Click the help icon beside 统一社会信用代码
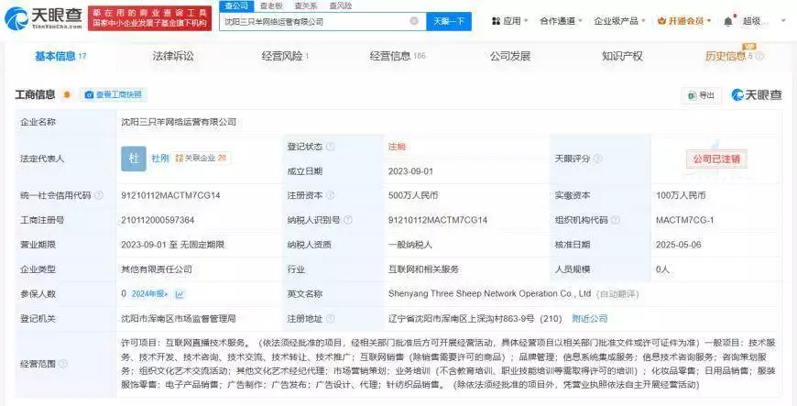 99,195
